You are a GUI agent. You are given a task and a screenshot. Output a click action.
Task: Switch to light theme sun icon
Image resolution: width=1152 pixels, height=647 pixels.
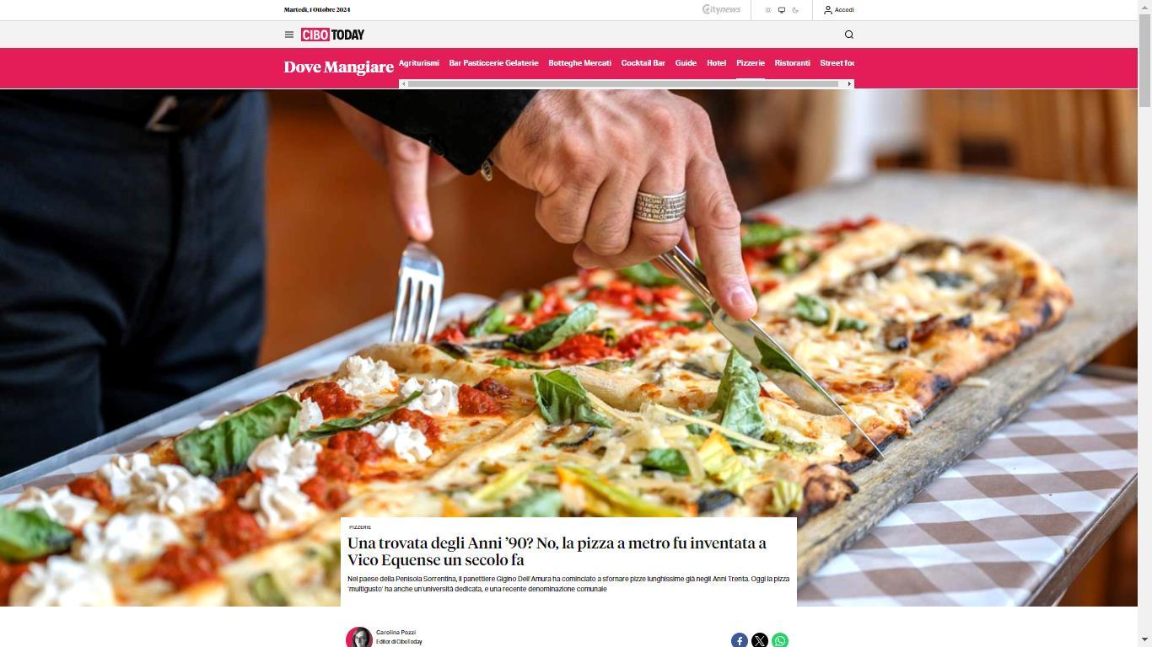tap(768, 10)
